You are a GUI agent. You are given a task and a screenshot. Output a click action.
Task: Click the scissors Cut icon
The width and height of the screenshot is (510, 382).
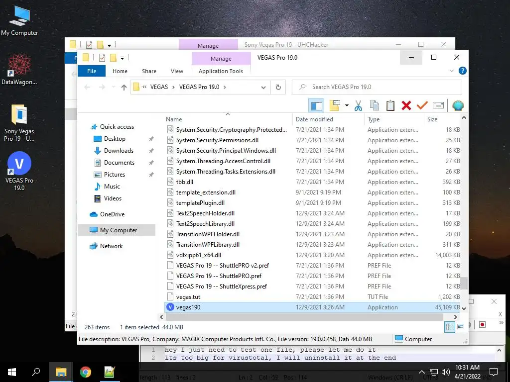[358, 105]
